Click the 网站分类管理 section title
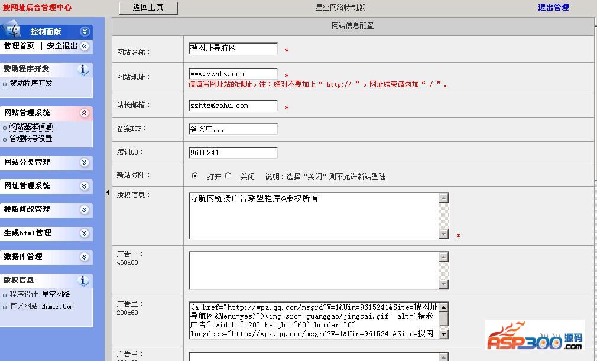 click(x=27, y=162)
